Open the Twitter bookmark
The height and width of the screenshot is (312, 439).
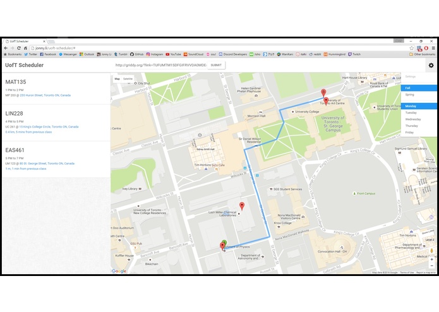[x=30, y=54]
